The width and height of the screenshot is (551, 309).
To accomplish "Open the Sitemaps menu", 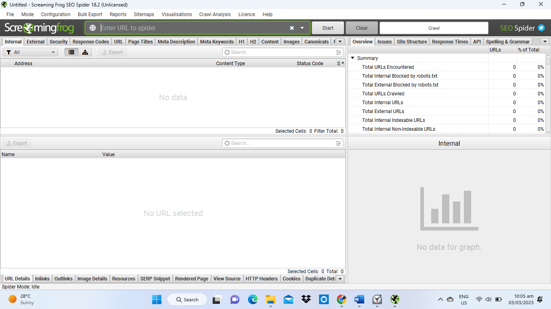I will point(144,14).
